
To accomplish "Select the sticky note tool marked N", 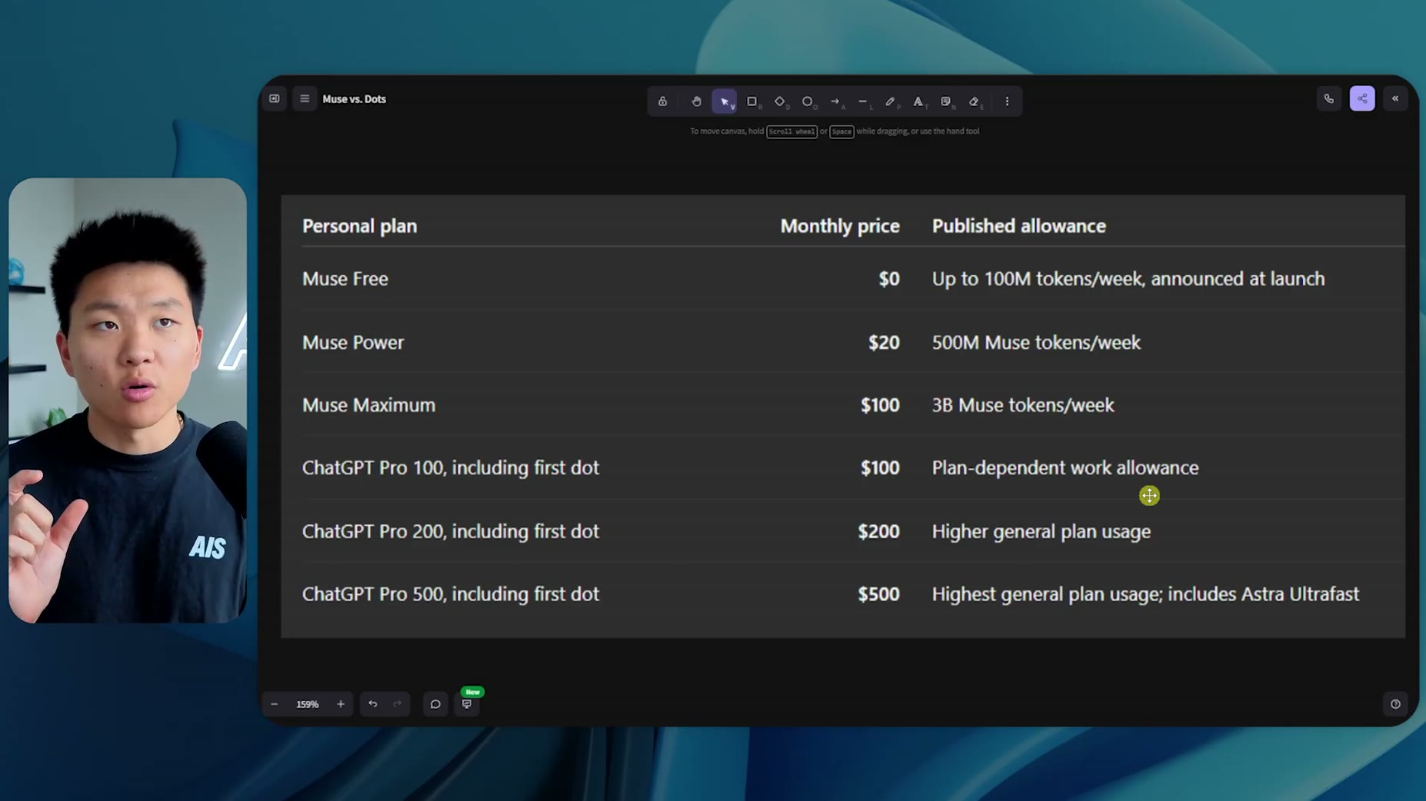I will click(946, 101).
